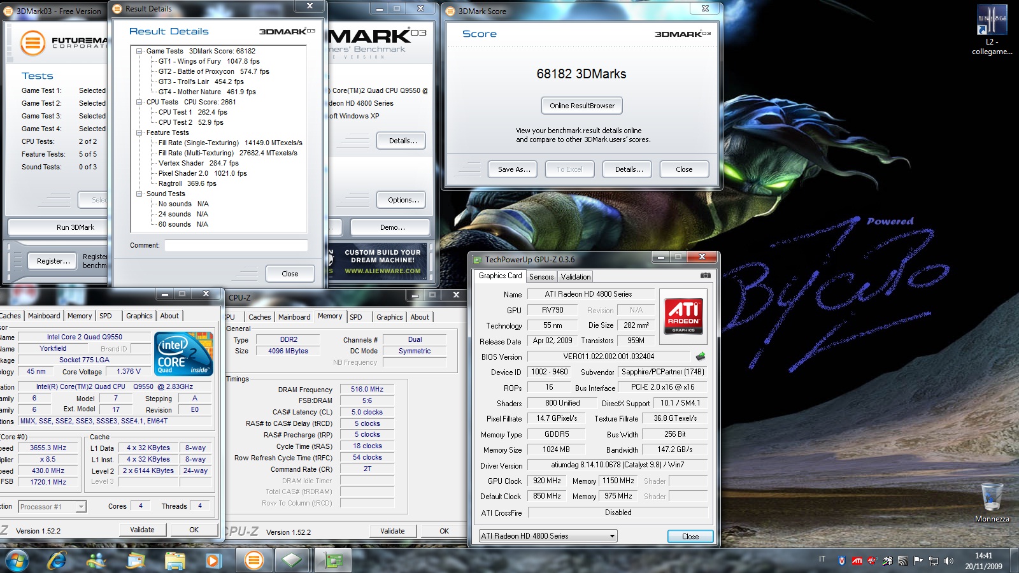This screenshot has width=1019, height=573.
Task: Select Ragtroll 369.6 fps result row
Action: coord(187,183)
